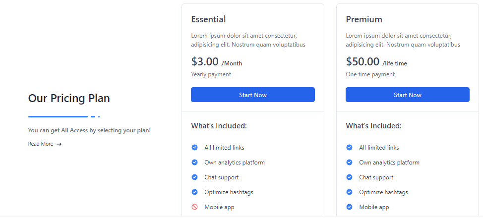Click 'Mobile app' text in Premium list
This screenshot has width=483, height=218.
tap(374, 207)
